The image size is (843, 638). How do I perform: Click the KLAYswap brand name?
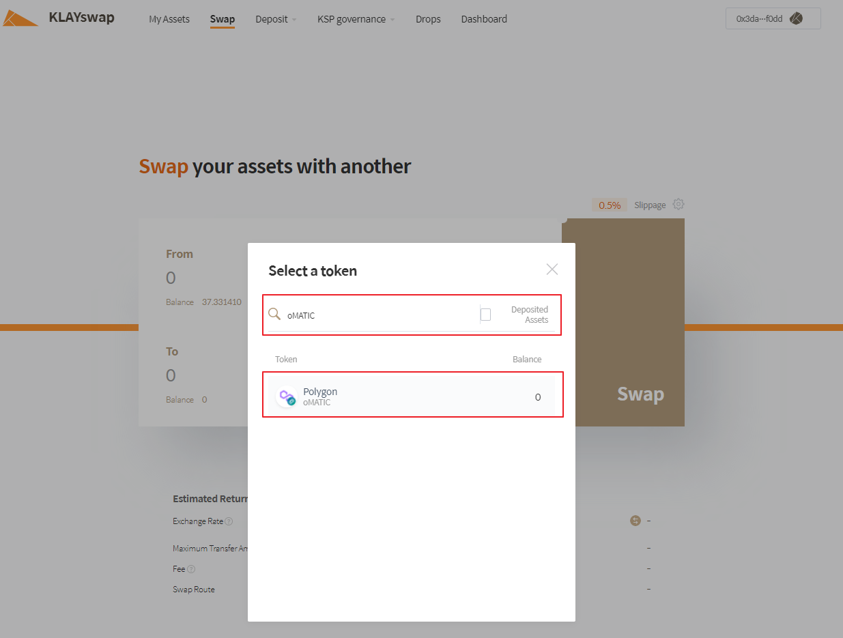tap(82, 18)
